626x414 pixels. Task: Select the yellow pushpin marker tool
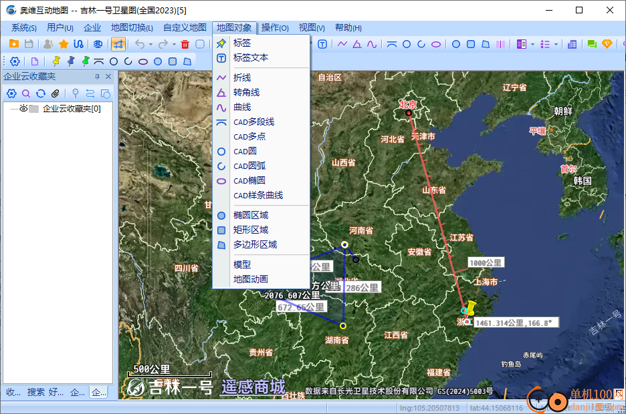pos(56,61)
